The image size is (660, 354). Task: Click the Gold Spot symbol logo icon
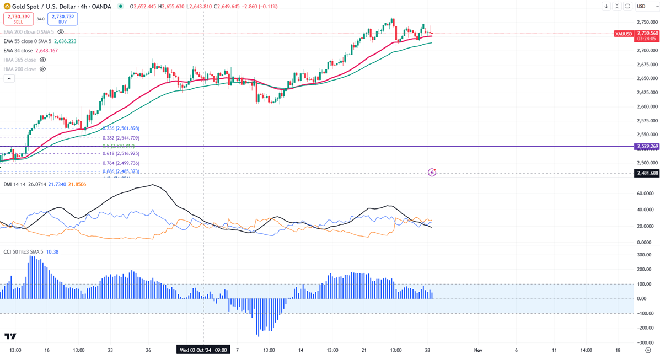[7, 6]
